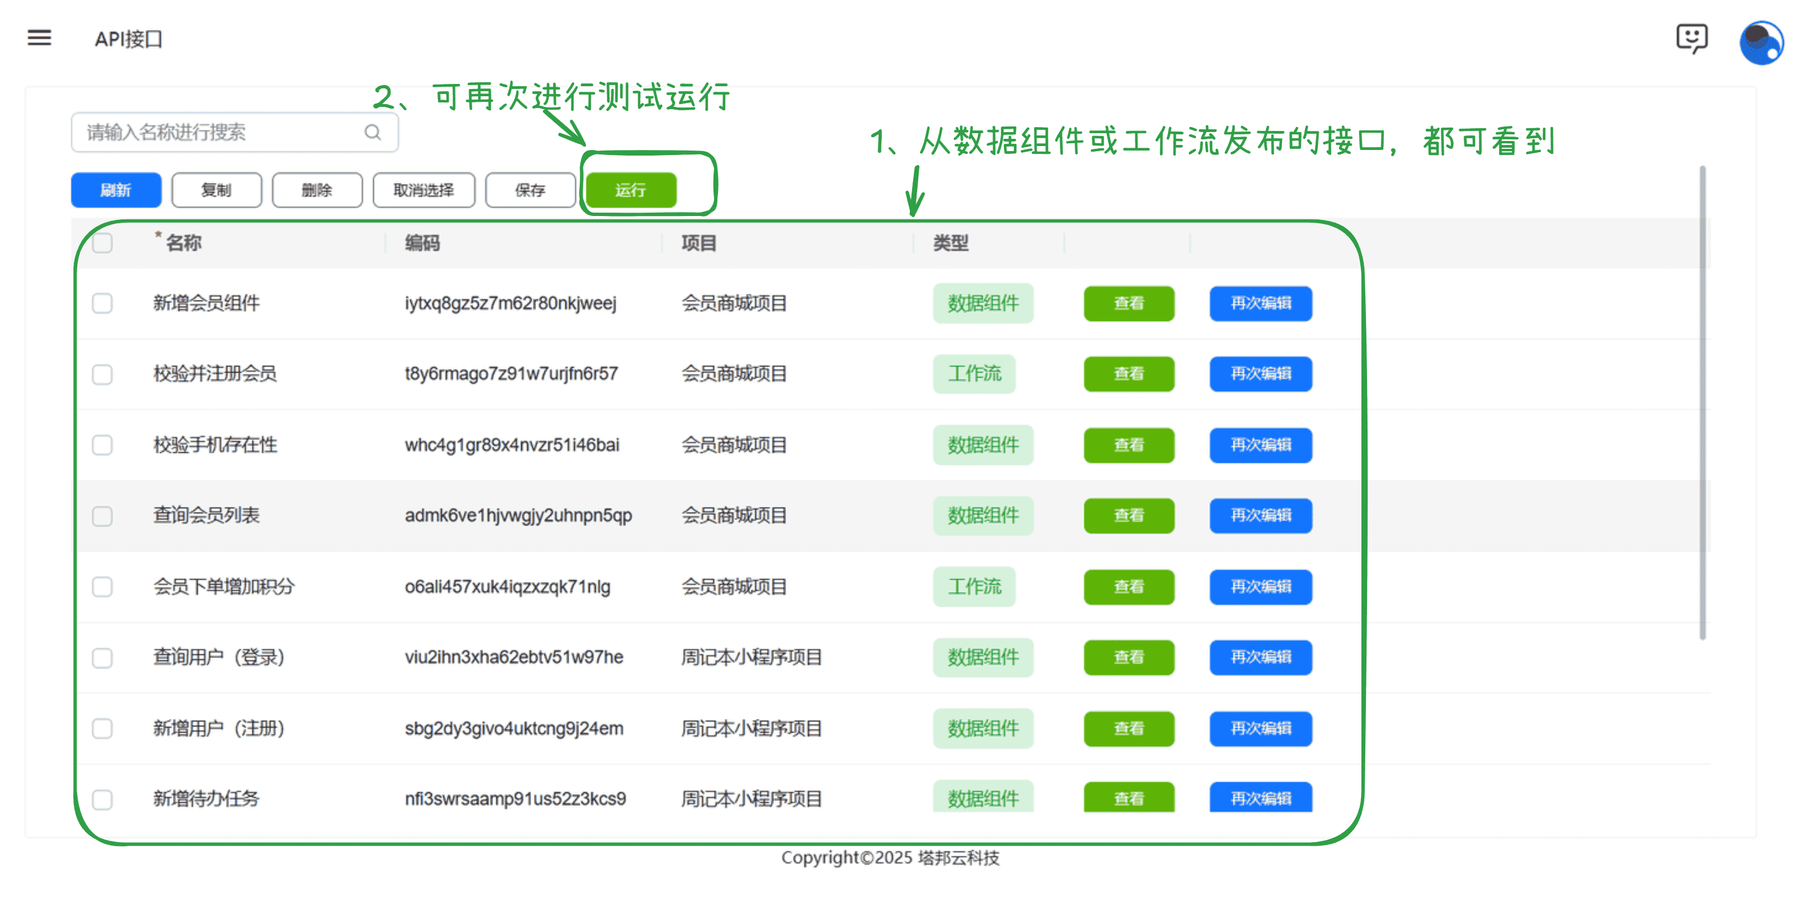The width and height of the screenshot is (1808, 901).
Task: Click the 复制 button
Action: coord(216,190)
